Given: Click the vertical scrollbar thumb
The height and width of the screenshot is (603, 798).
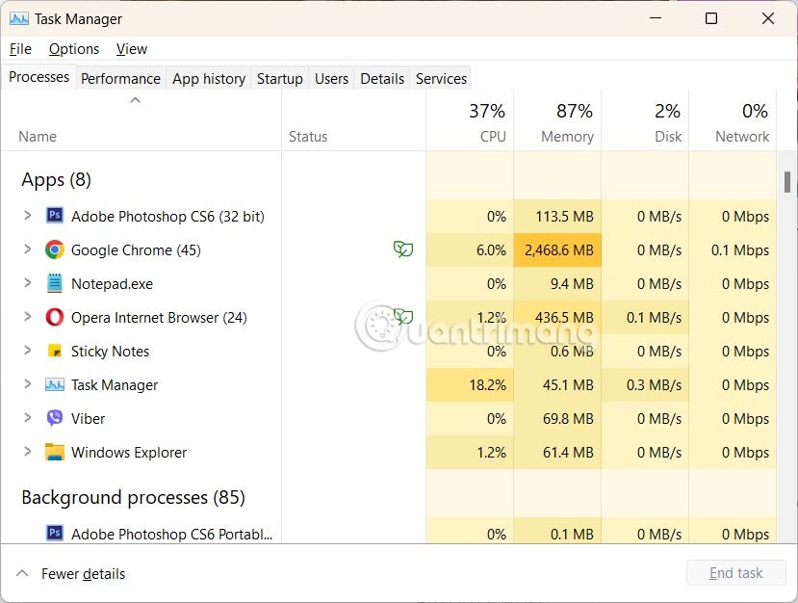Looking at the screenshot, I should pos(786,182).
